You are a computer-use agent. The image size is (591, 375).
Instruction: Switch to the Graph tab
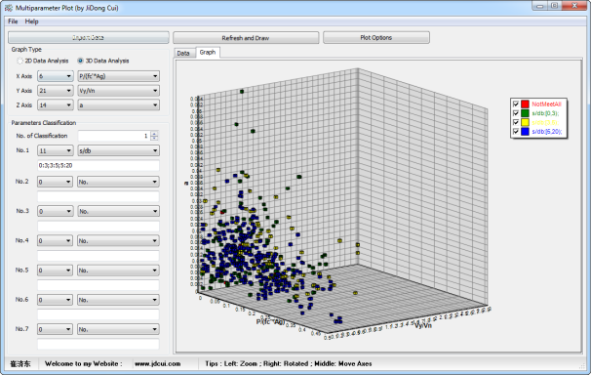208,53
